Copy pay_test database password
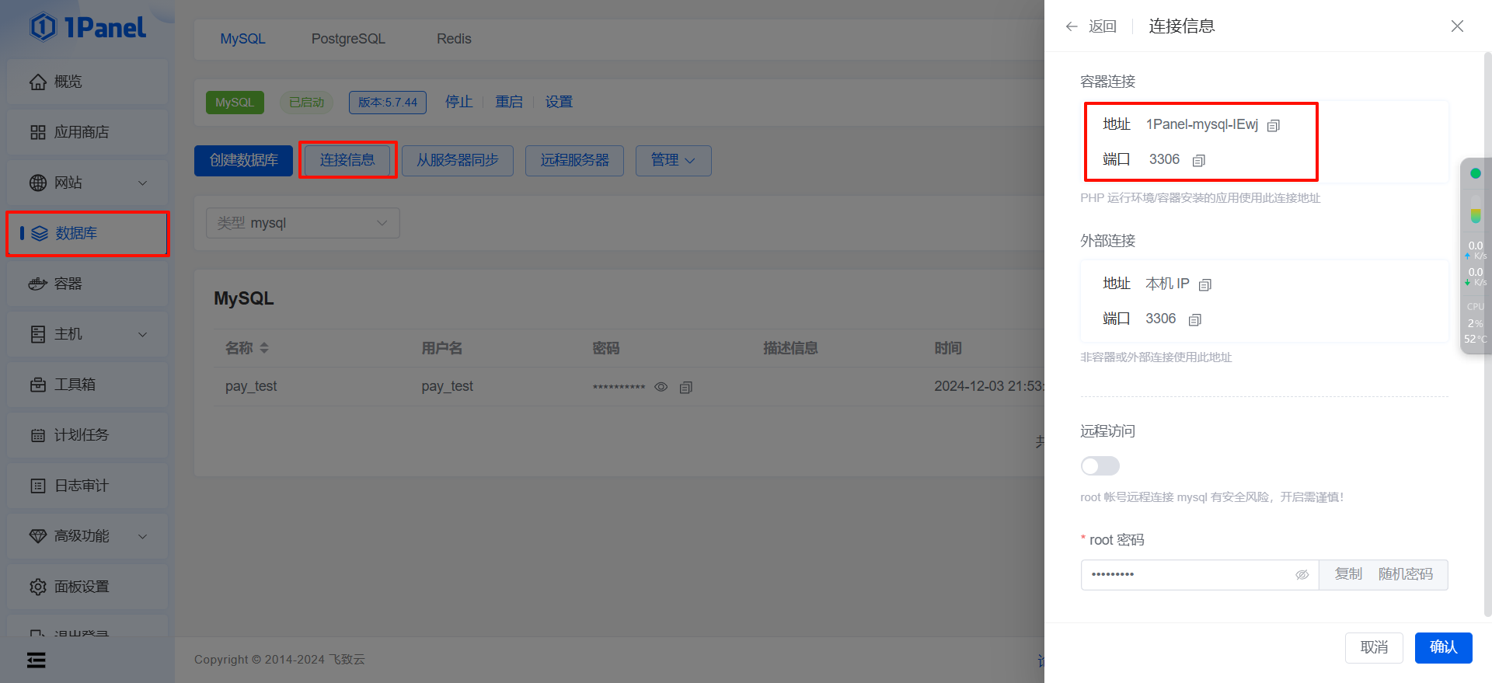1492x683 pixels. (x=685, y=387)
